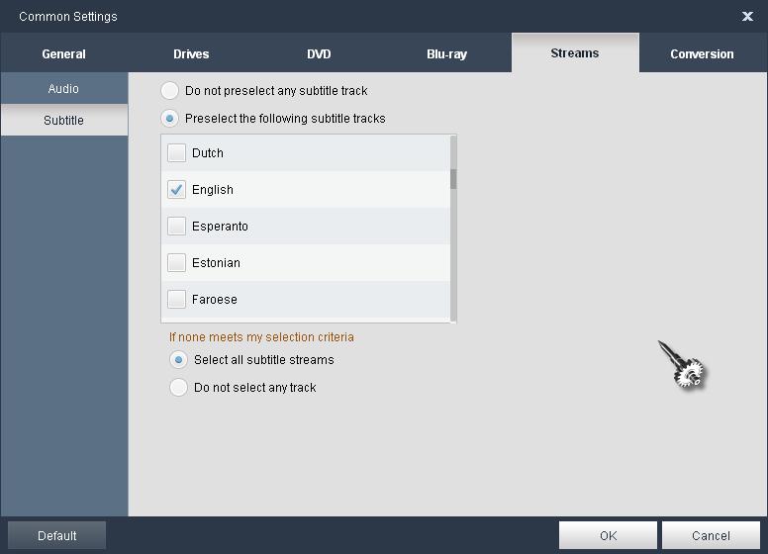Select Preselect the following subtitle tracks option
The height and width of the screenshot is (554, 768).
(x=170, y=119)
